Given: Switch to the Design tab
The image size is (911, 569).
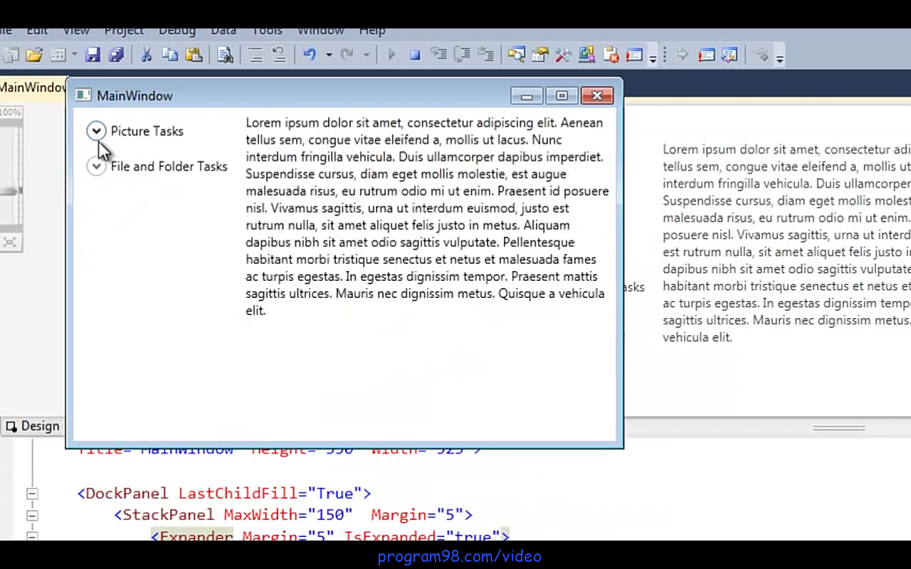Looking at the screenshot, I should [33, 425].
